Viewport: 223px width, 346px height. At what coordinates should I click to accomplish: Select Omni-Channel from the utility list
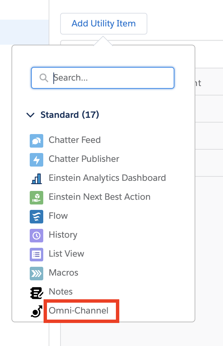tap(79, 310)
